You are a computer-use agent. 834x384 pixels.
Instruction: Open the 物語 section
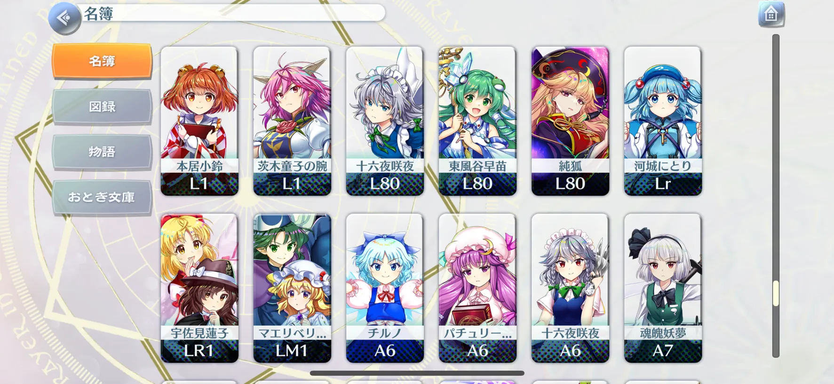coord(102,152)
